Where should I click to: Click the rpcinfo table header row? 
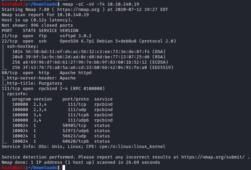tap(62, 99)
